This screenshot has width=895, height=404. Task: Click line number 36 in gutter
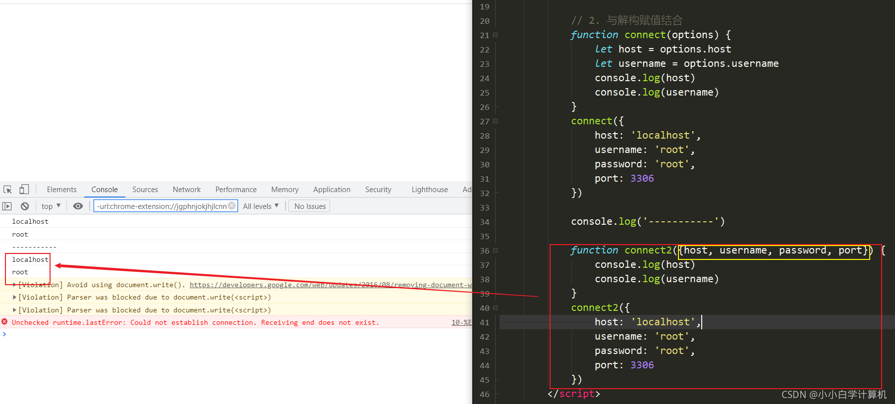484,251
